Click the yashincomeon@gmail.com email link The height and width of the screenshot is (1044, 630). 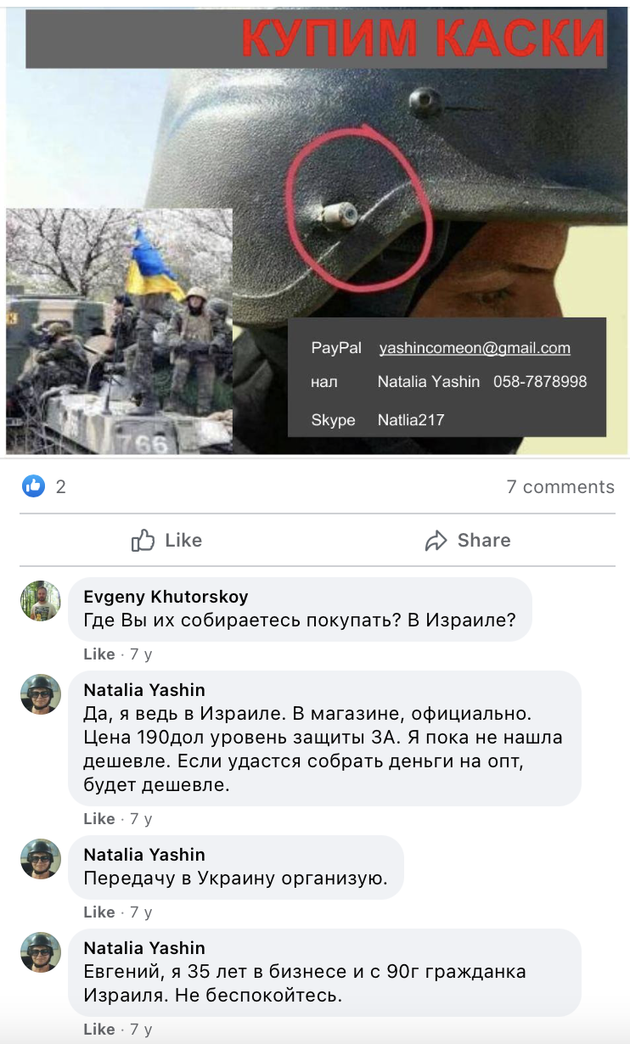475,348
